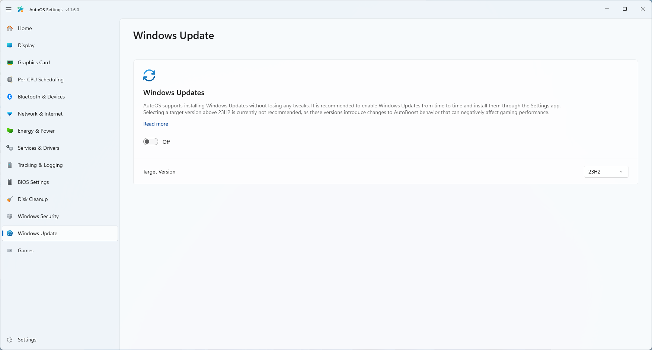Open the Target Version 23H2 dropdown
The width and height of the screenshot is (652, 350).
coord(606,172)
